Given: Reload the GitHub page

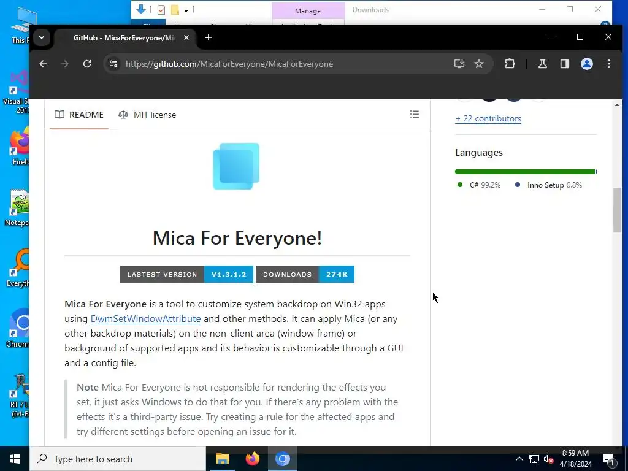Looking at the screenshot, I should 87,64.
